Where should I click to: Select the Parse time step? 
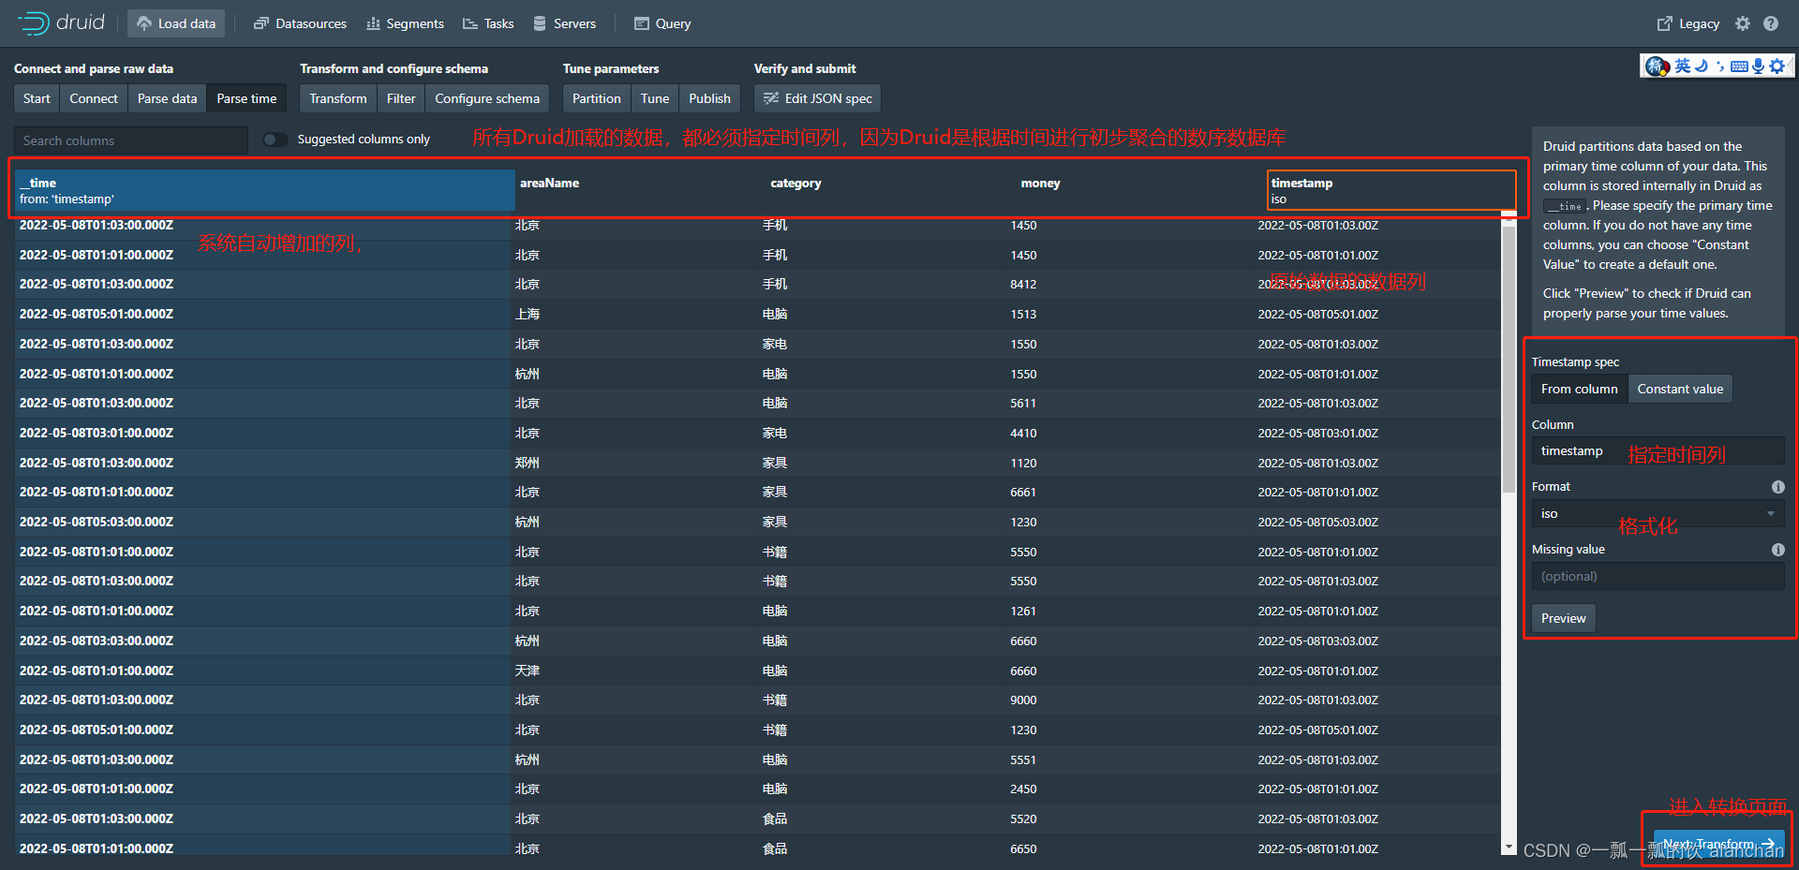tap(246, 98)
